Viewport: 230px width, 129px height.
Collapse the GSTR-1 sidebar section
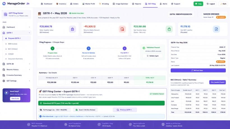click(x=29, y=33)
